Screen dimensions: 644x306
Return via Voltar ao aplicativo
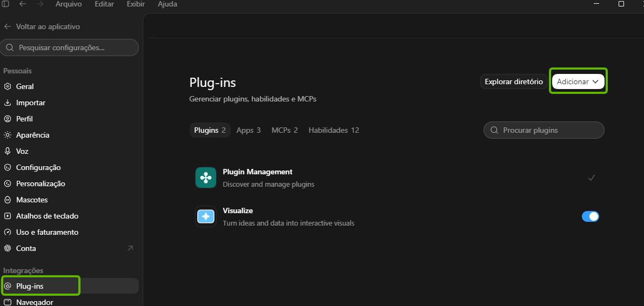(42, 26)
